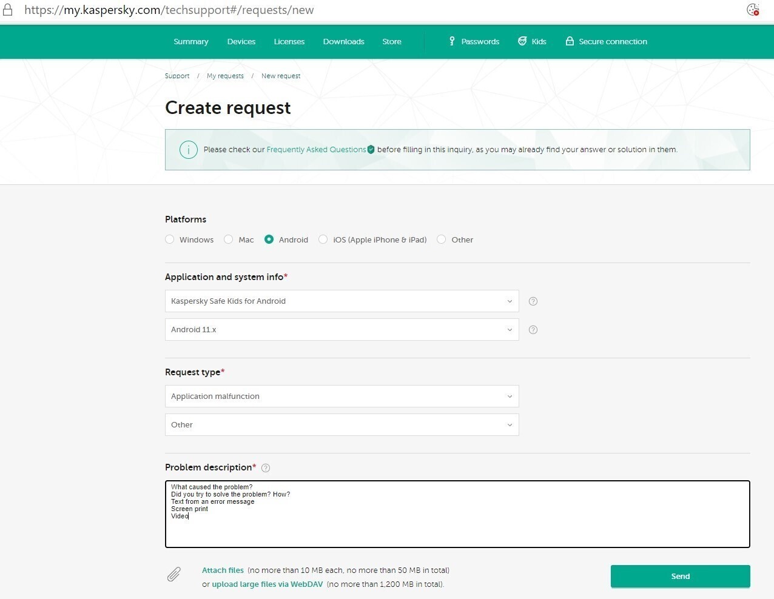Open the Licenses menu item

289,42
